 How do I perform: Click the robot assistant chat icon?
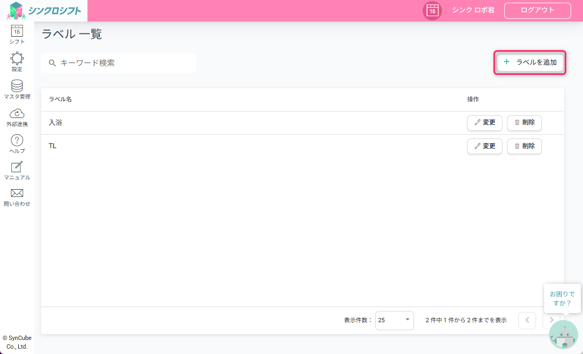(x=563, y=335)
